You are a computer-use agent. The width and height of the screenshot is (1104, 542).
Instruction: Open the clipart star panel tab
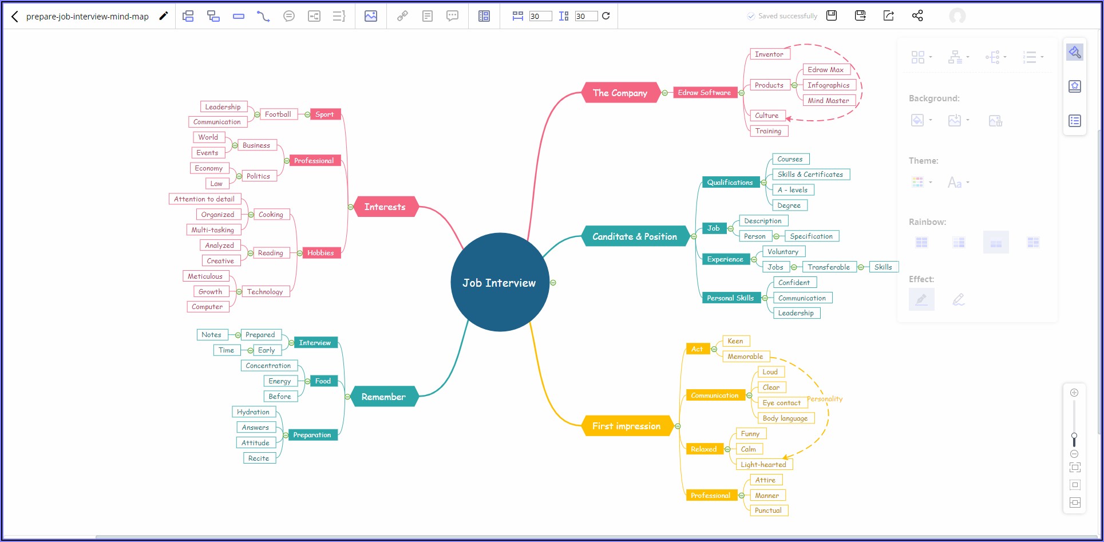click(1075, 86)
